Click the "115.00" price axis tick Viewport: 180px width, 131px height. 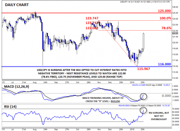click(x=175, y=72)
